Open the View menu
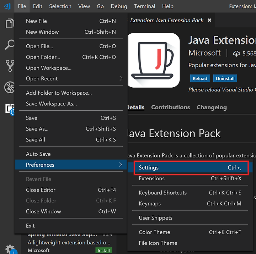256x254 pixels. pyautogui.click(x=84, y=6)
